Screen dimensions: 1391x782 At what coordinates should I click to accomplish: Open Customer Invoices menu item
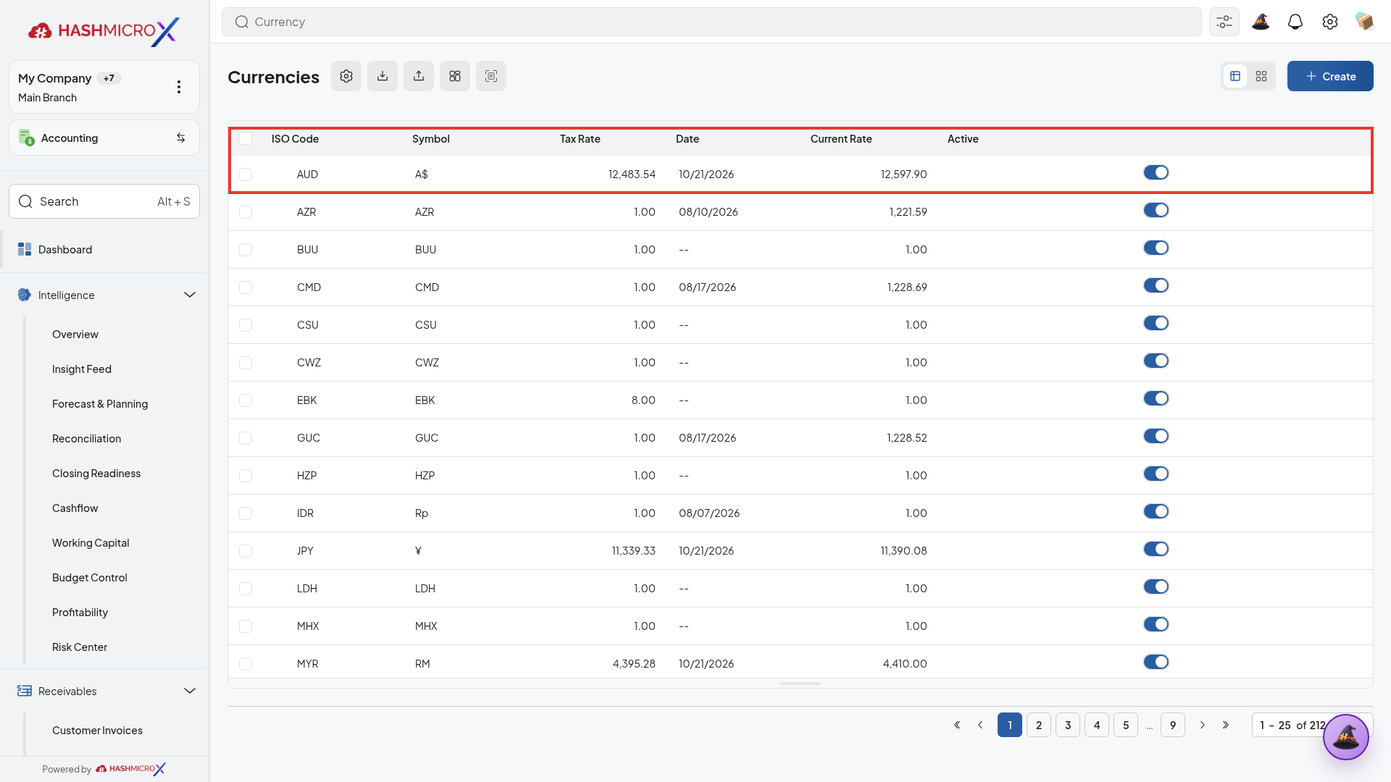(x=97, y=731)
